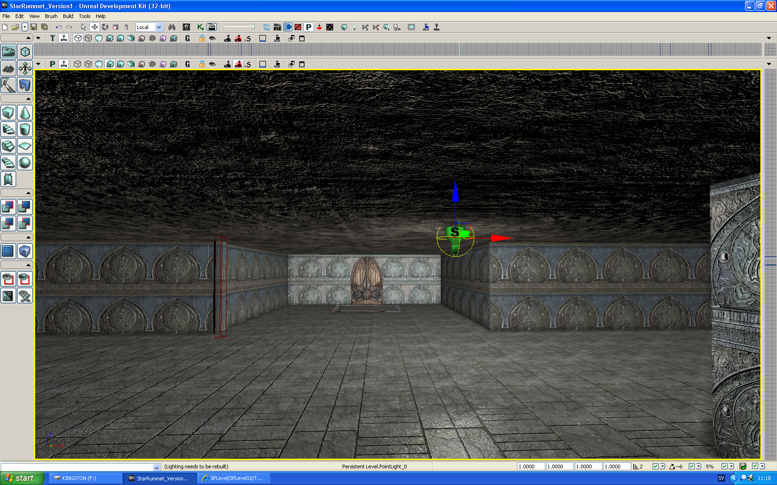Screen dimensions: 777x485
Task: Toggle realtime playback in top viewport
Action: tap(64, 38)
